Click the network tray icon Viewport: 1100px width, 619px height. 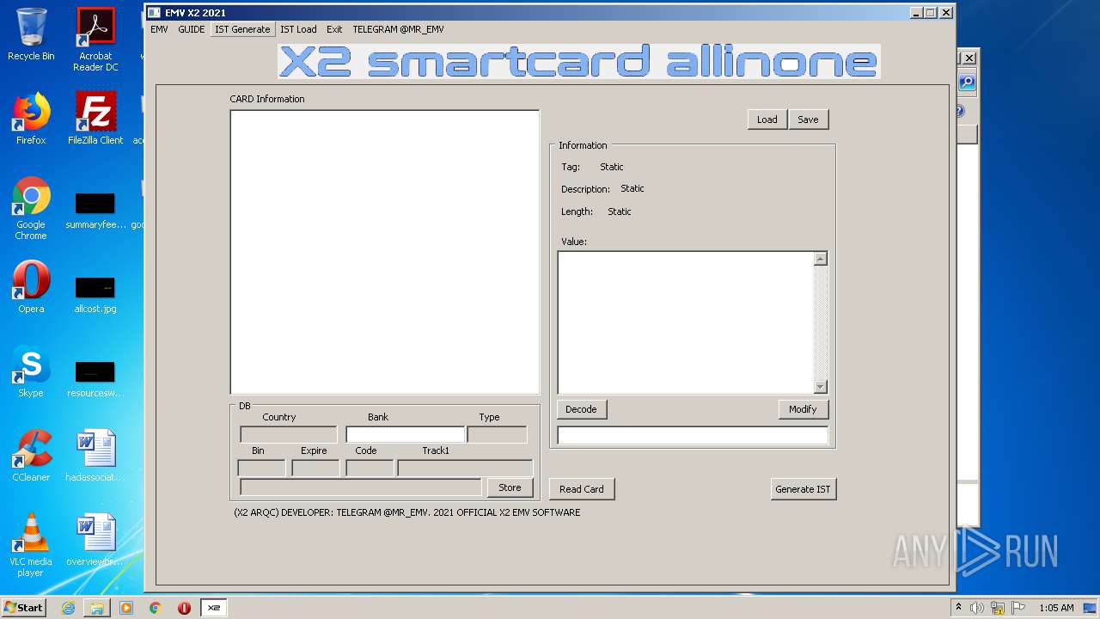(998, 608)
